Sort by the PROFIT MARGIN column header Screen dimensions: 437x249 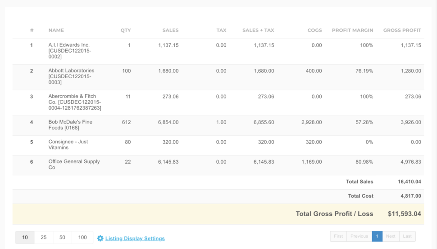(x=353, y=30)
